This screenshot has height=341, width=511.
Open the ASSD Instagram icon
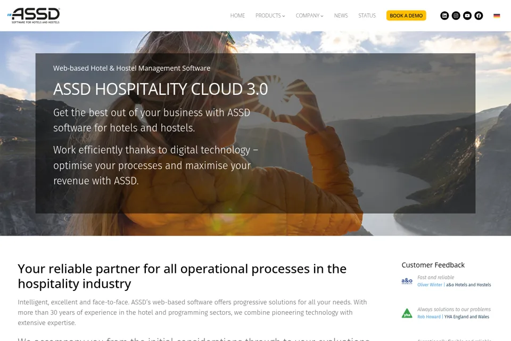pyautogui.click(x=456, y=15)
